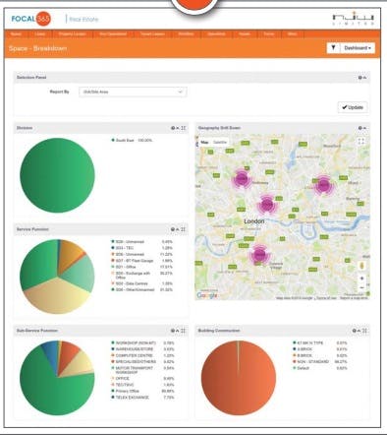The image size is (387, 435).
Task: Open Service Function panel settings gear
Action: coord(173,229)
